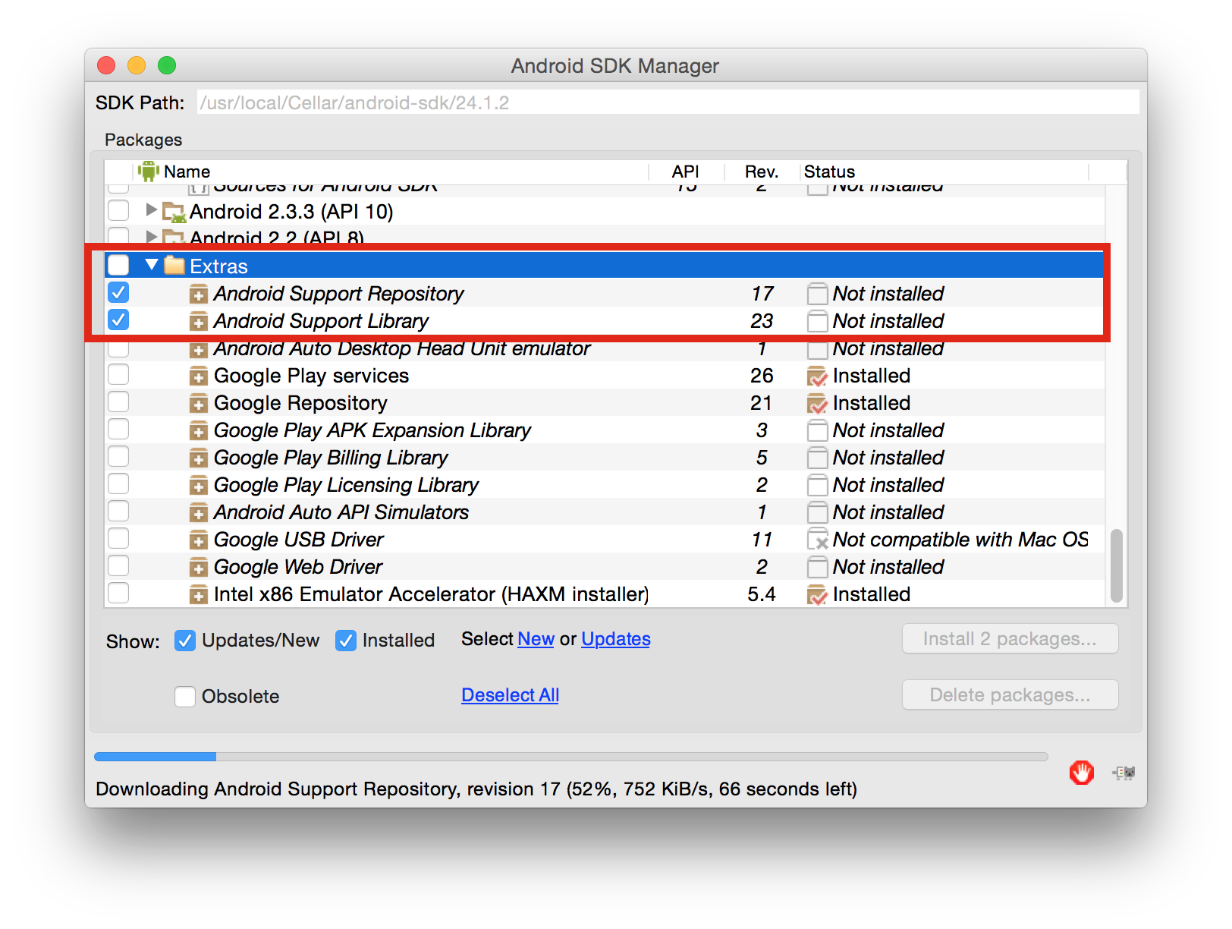
Task: Check the Google Repository checkbox
Action: click(x=118, y=402)
